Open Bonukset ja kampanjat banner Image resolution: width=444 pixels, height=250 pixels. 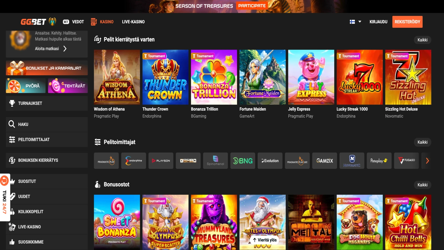47,68
